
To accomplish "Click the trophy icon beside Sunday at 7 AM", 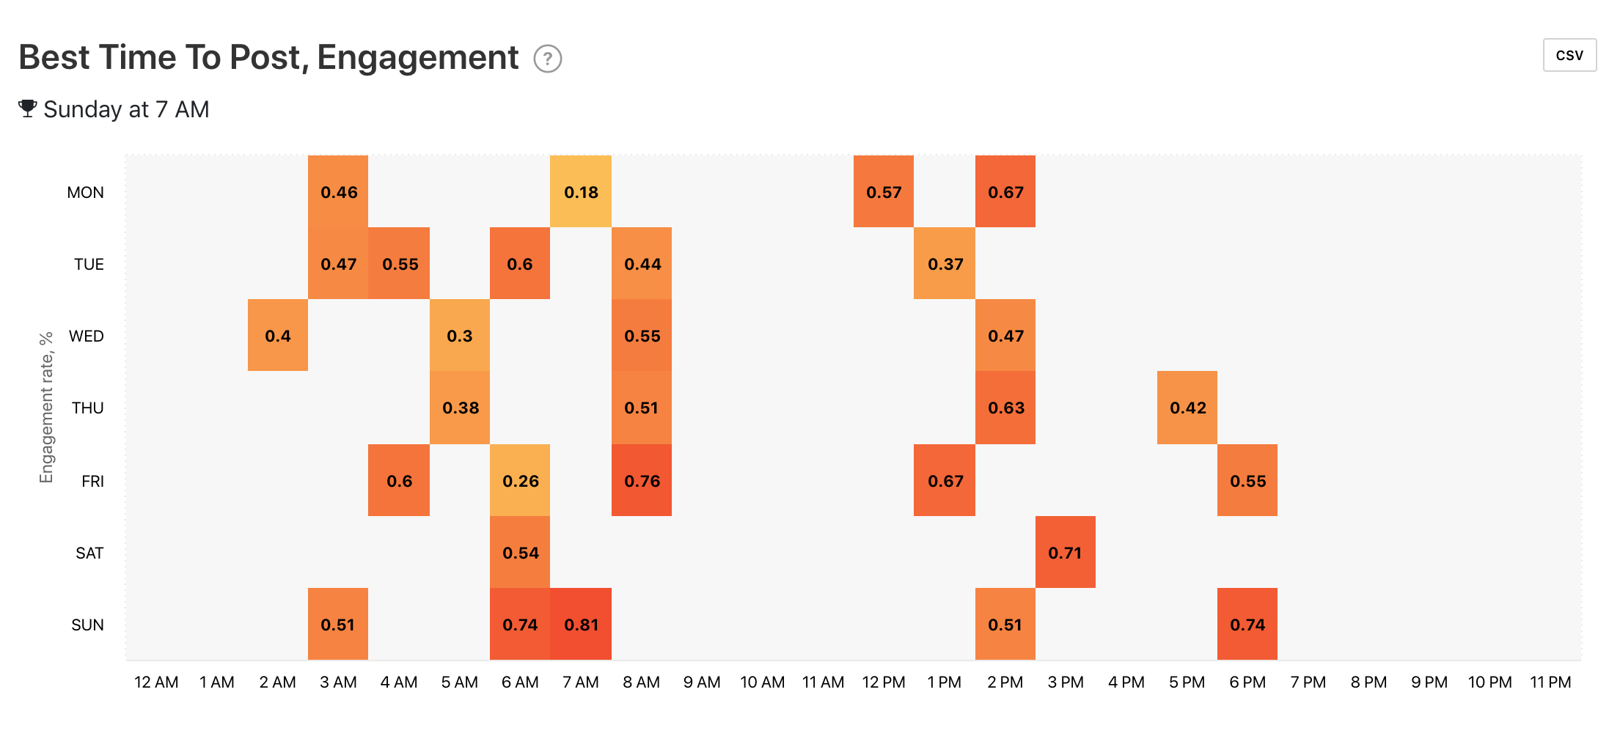I will (x=27, y=108).
